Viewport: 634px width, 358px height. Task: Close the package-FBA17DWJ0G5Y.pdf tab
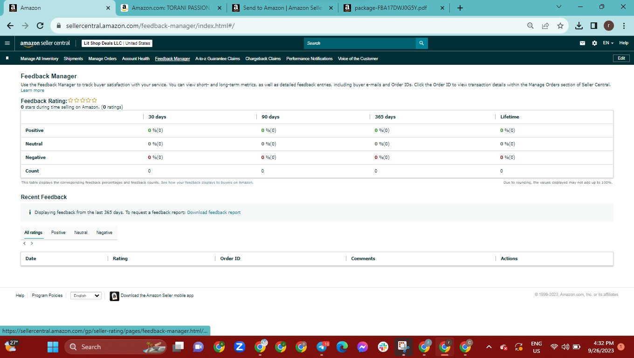coord(443,8)
